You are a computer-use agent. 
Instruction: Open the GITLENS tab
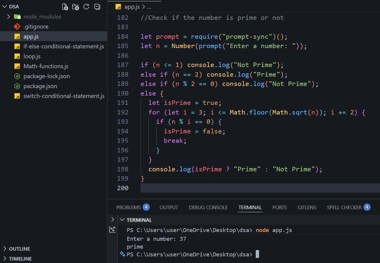(307, 207)
